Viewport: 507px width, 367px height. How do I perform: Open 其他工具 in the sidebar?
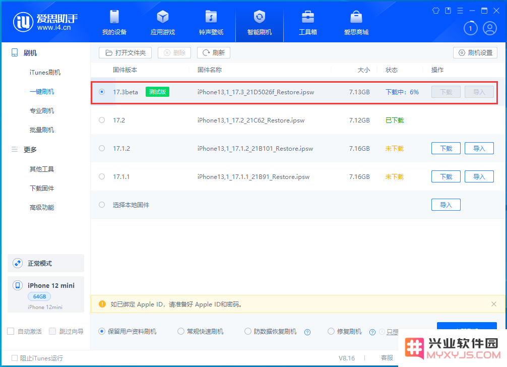42,169
